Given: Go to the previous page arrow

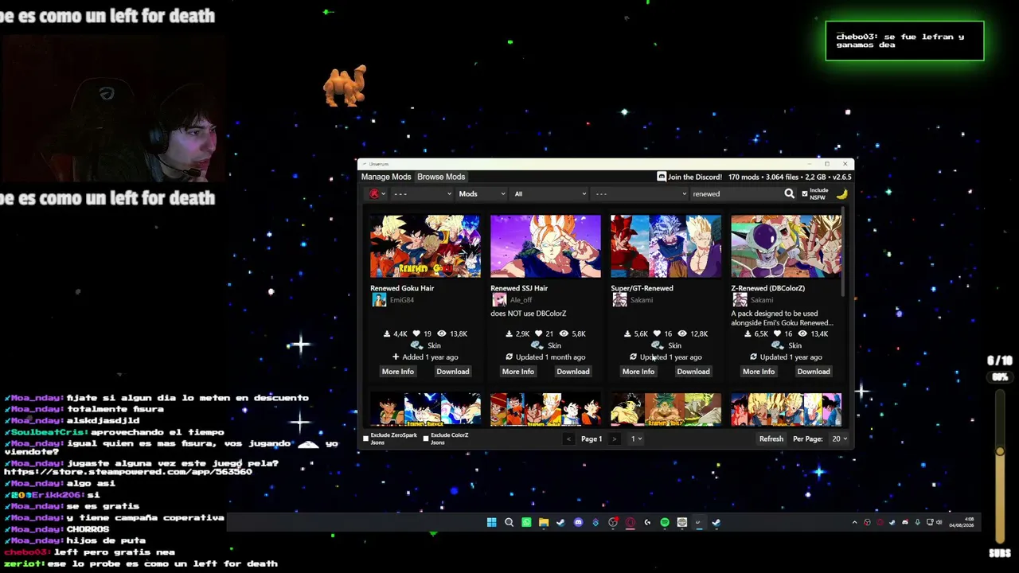Looking at the screenshot, I should point(568,439).
